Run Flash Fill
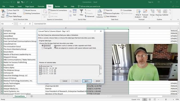Image resolution: width=180 pixels, height=101 pixels. tap(108, 10)
